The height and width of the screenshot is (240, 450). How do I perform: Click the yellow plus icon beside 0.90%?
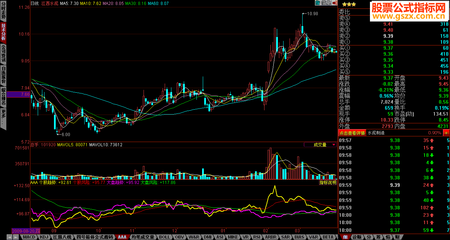coord(446,133)
